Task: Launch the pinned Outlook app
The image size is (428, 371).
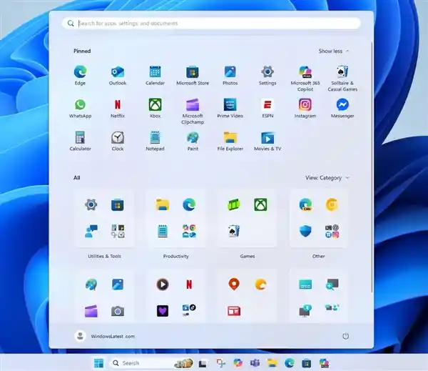Action: click(118, 76)
